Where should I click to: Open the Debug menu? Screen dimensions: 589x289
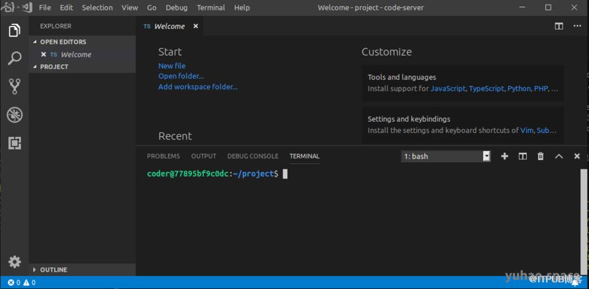[177, 7]
